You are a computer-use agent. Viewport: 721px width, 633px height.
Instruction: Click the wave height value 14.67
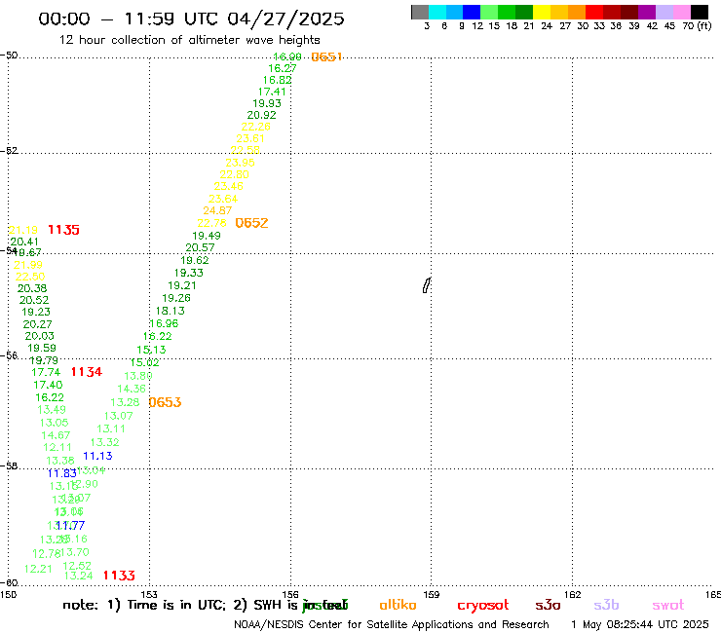[x=56, y=435]
